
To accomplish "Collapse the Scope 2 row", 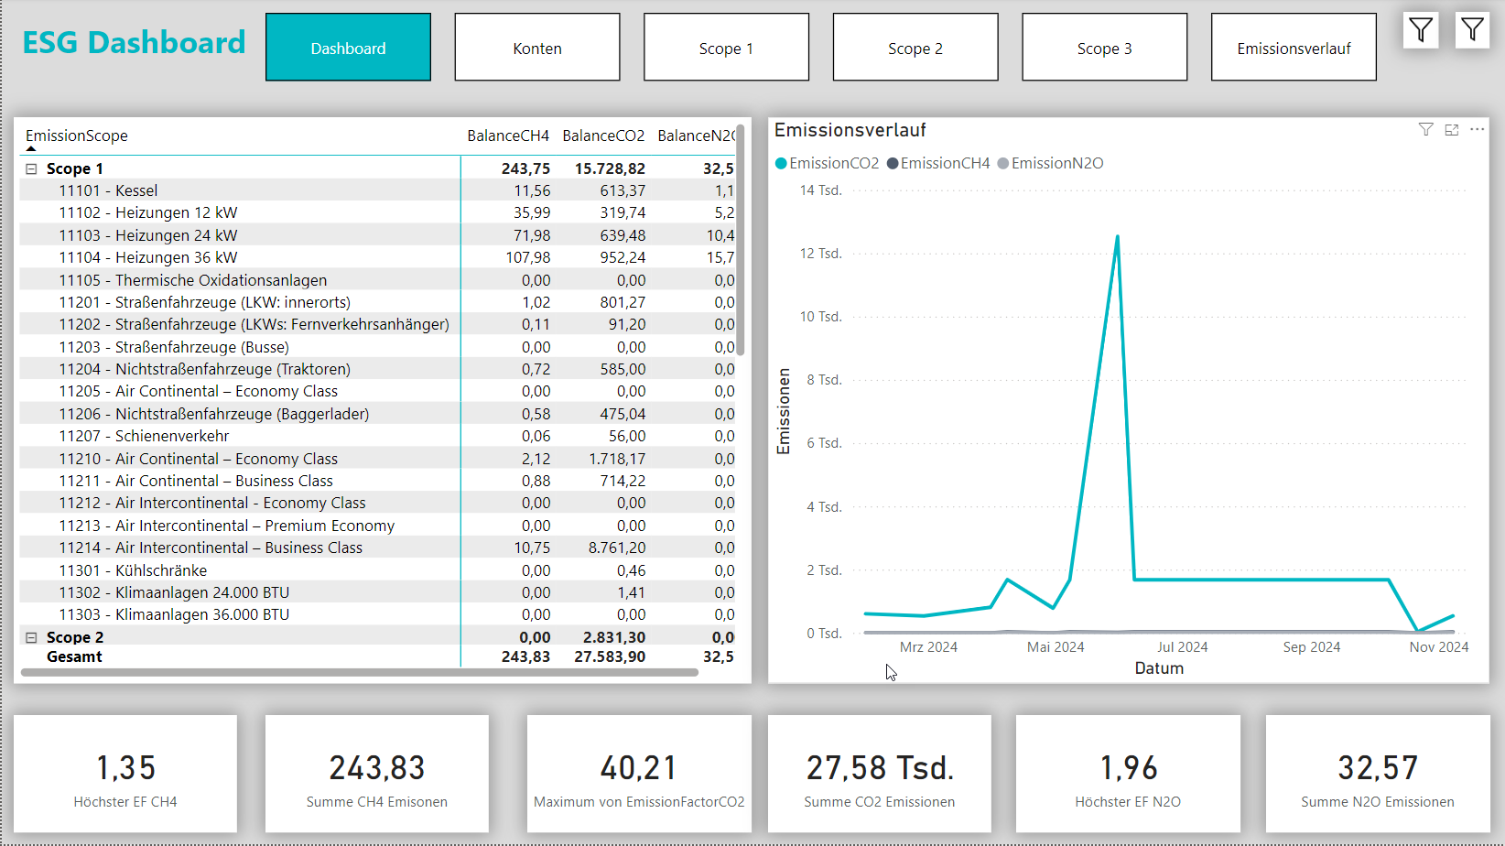I will pos(31,637).
